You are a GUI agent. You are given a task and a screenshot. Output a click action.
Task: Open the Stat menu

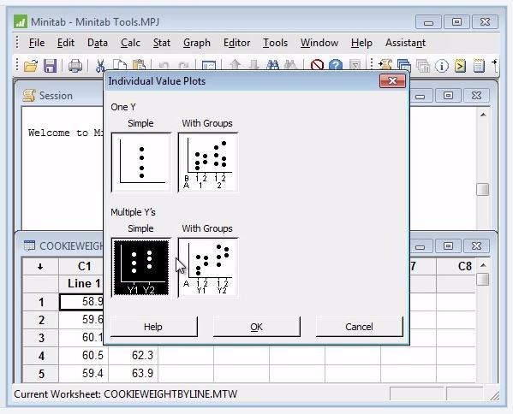pyautogui.click(x=162, y=43)
